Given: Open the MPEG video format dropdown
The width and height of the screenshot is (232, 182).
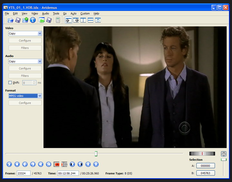Looking at the screenshot, I should coord(40,96).
